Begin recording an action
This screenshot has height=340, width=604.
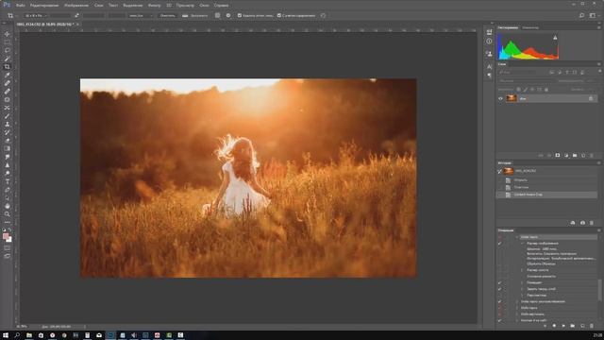point(554,326)
